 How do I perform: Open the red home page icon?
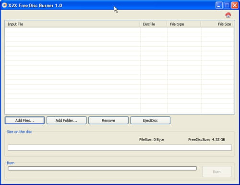pyautogui.click(x=228, y=15)
